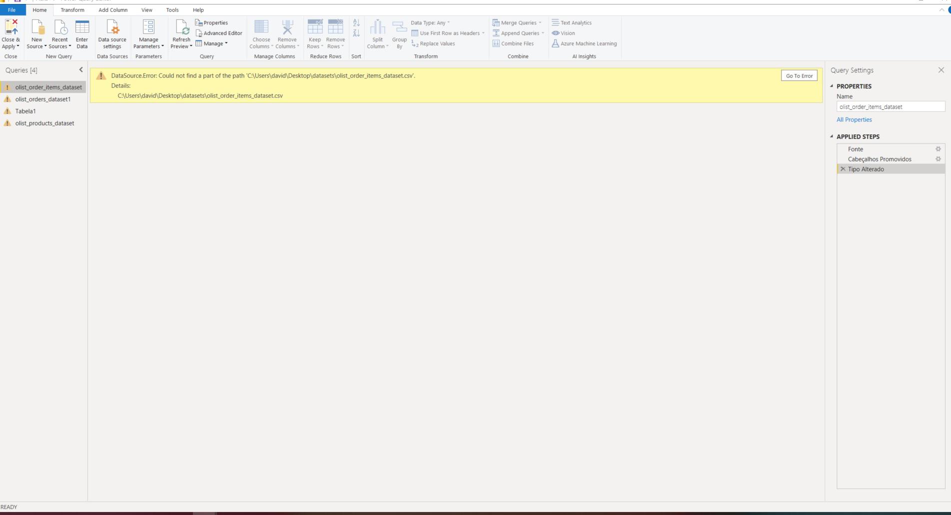Click the Close & Apply icon
This screenshot has width=951, height=515.
pos(11,27)
